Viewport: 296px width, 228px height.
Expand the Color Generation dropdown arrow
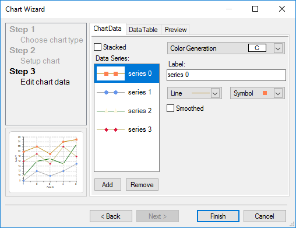coord(278,48)
